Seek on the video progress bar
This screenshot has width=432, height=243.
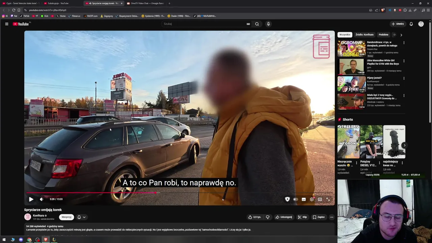coord(180,193)
